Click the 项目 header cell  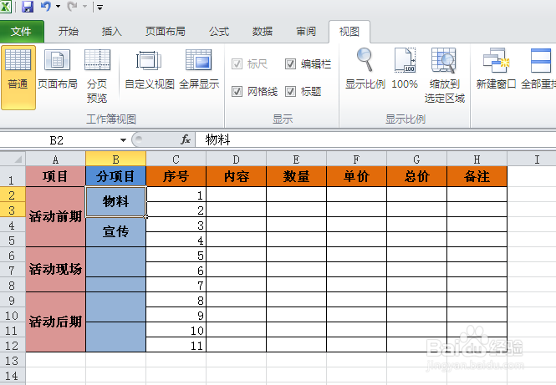pos(55,176)
